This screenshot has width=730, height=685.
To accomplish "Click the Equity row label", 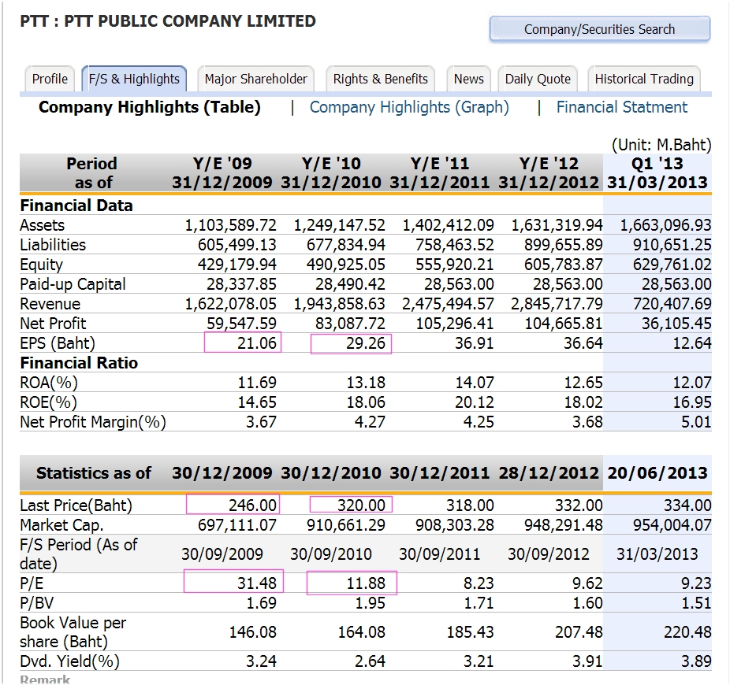I will (x=42, y=265).
